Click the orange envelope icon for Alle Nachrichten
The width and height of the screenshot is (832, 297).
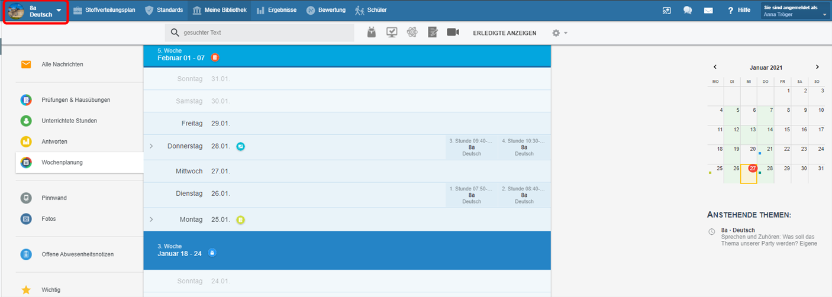point(26,64)
